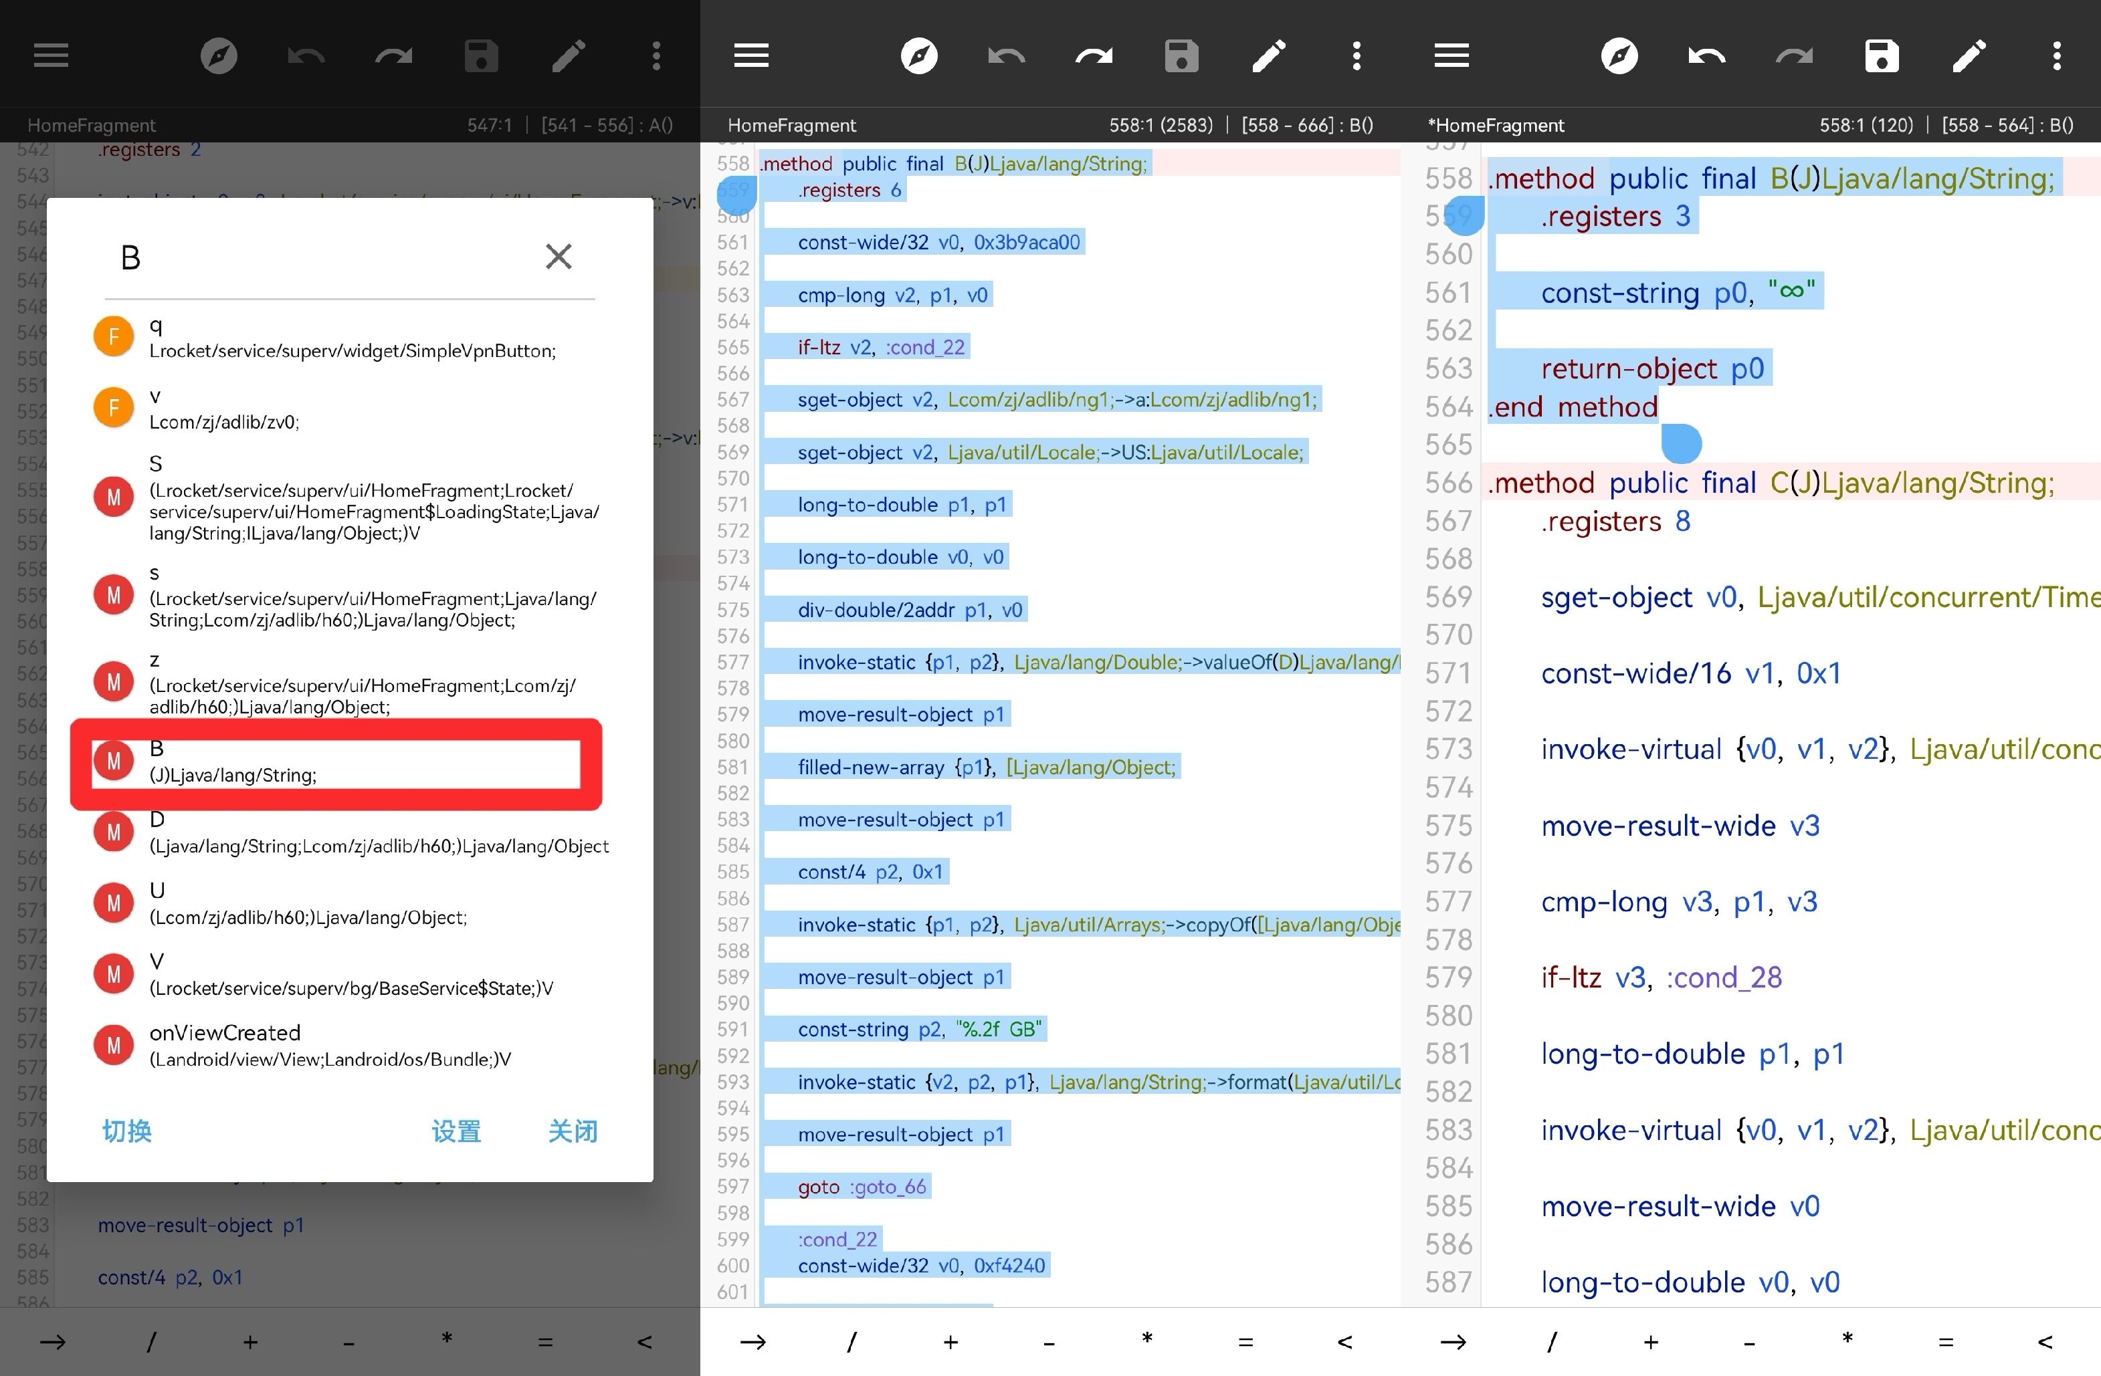Open overflow three-dot menu in right pane
The width and height of the screenshot is (2101, 1376).
(2057, 55)
